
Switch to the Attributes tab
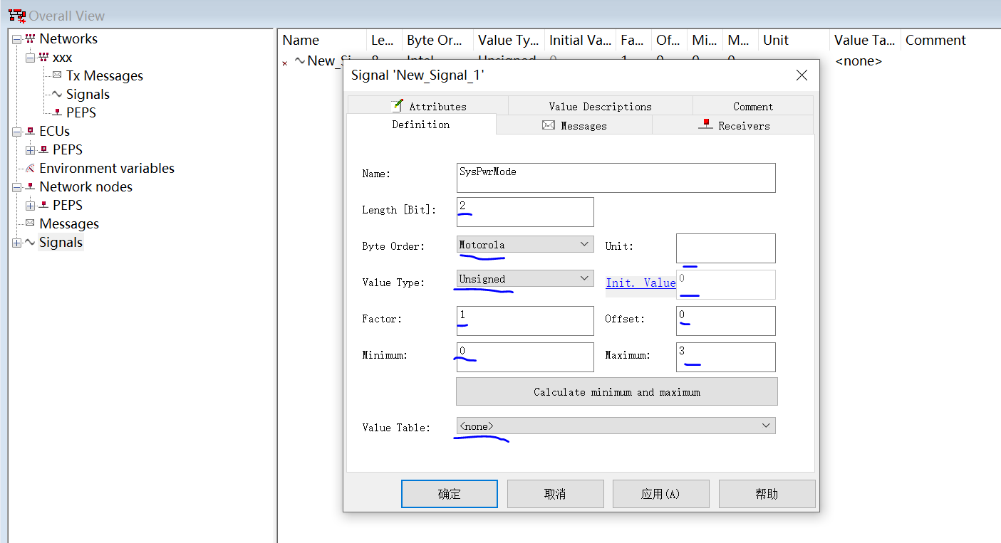tap(428, 106)
